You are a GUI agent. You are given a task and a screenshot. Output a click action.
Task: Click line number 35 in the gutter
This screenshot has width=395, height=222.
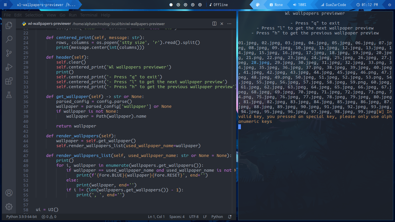(x=26, y=97)
